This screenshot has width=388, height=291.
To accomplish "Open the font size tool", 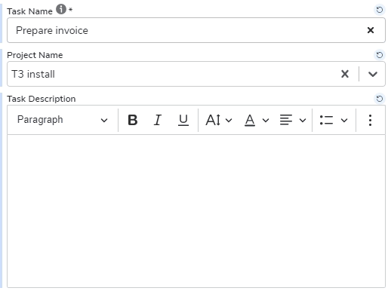I will 213,120.
